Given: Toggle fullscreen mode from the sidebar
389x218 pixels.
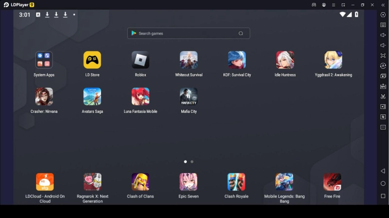Looking at the screenshot, I should click(x=383, y=56).
